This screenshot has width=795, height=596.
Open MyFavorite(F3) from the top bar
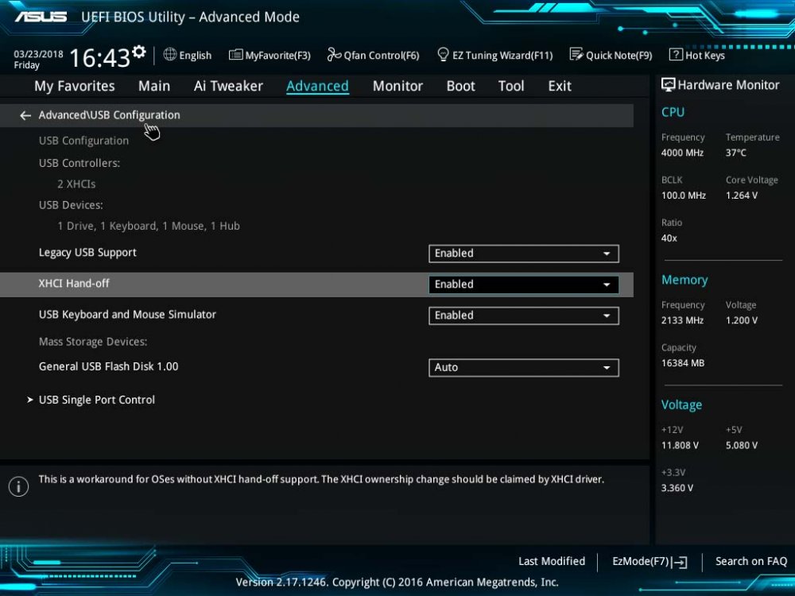270,55
